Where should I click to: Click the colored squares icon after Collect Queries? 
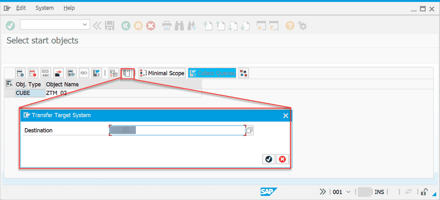coord(244,73)
